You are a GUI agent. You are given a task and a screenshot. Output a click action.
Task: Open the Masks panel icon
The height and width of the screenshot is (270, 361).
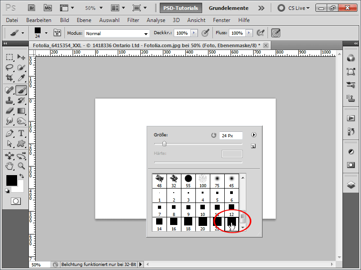(351, 165)
